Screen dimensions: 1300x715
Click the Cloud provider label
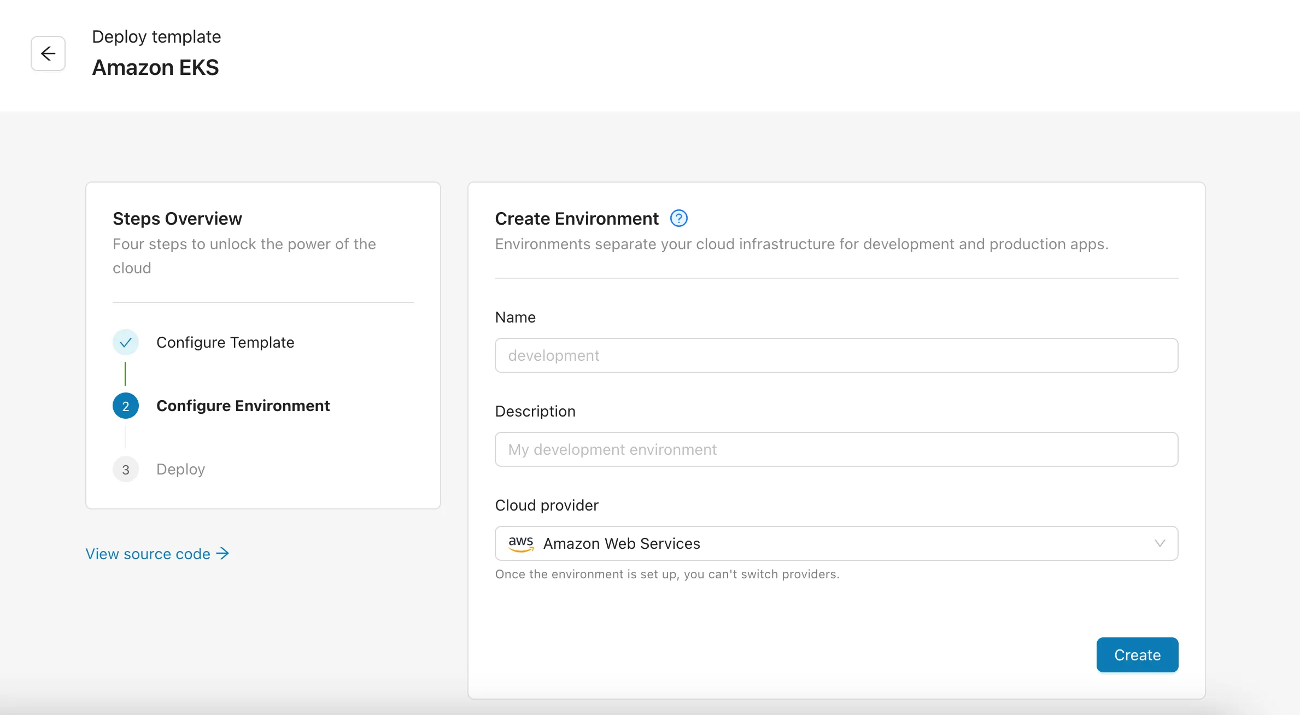click(x=547, y=505)
